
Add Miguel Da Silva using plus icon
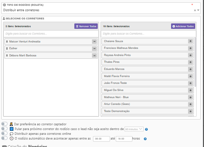click(x=190, y=90)
